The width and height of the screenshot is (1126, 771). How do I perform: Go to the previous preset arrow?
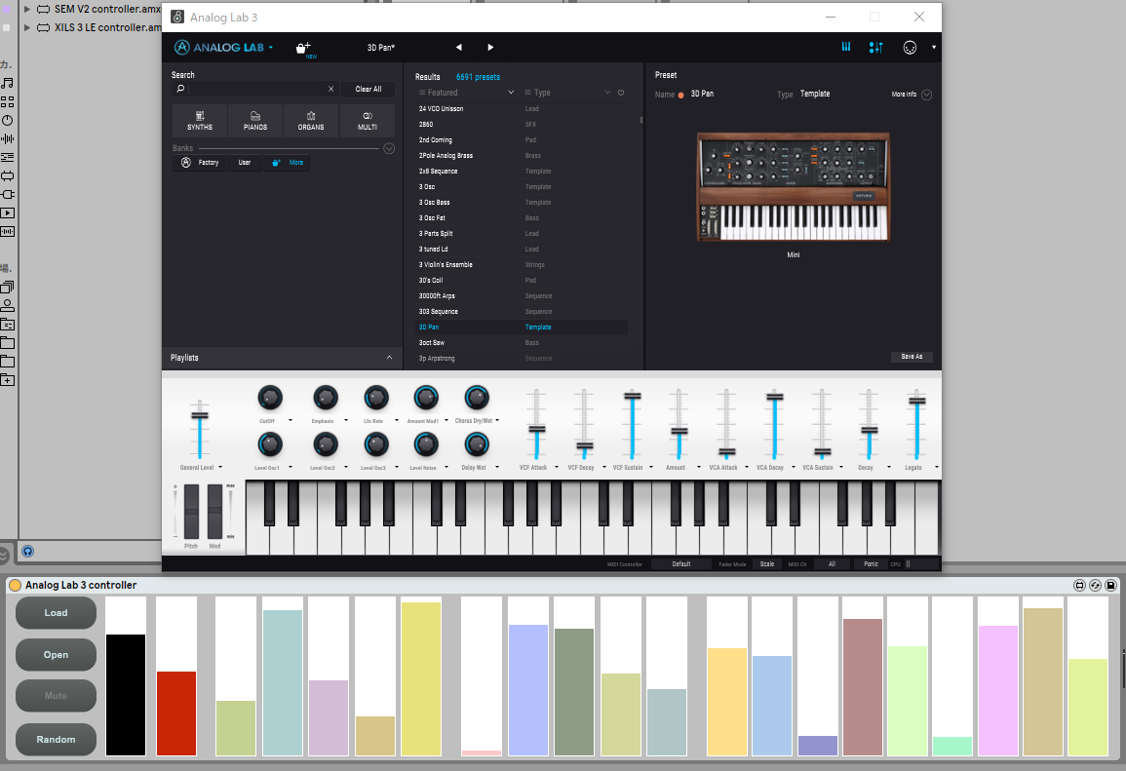pyautogui.click(x=459, y=48)
